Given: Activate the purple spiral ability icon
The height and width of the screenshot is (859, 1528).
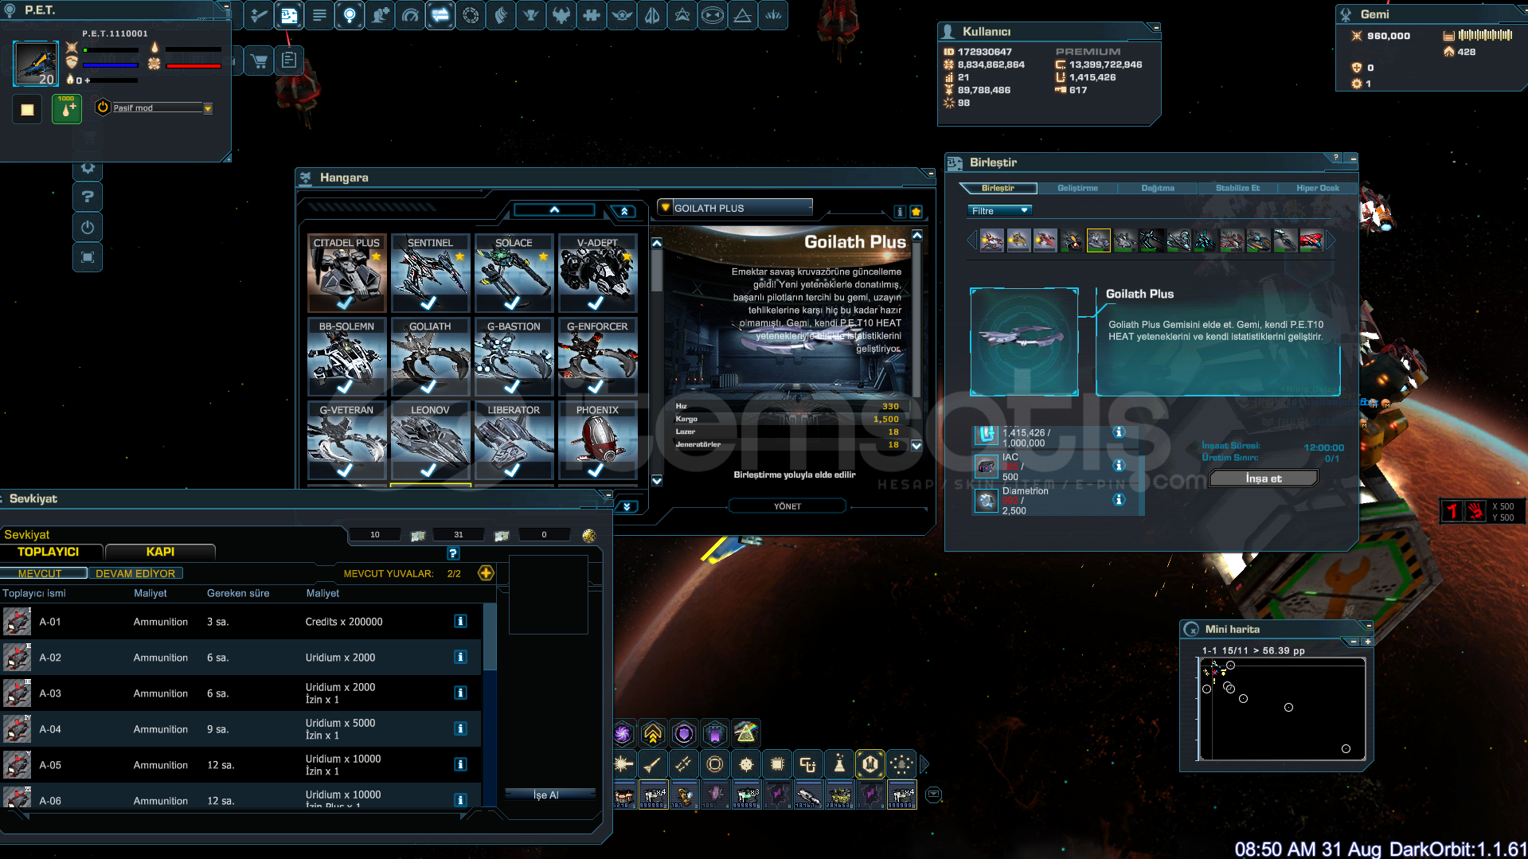Looking at the screenshot, I should tap(623, 733).
